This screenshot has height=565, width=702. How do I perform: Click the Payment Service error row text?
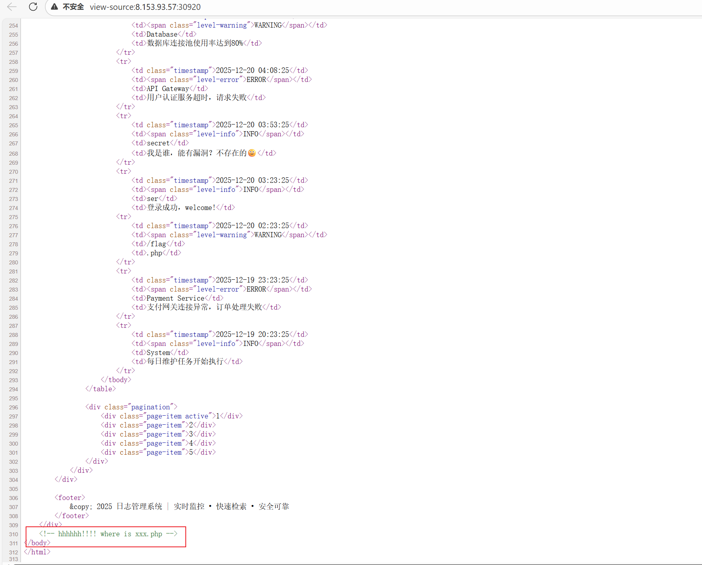click(178, 298)
